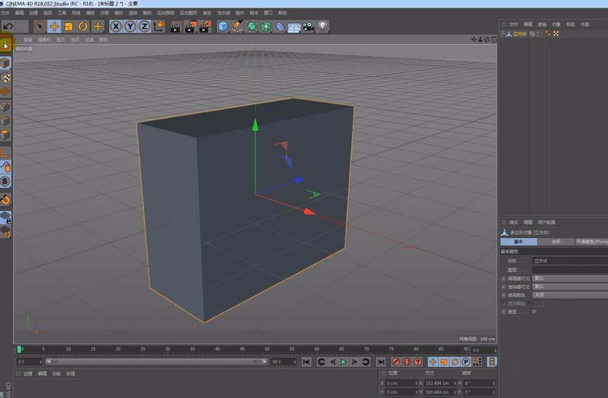Open the 渲染器可见 dropdown
This screenshot has height=398, width=608.
coord(570,286)
